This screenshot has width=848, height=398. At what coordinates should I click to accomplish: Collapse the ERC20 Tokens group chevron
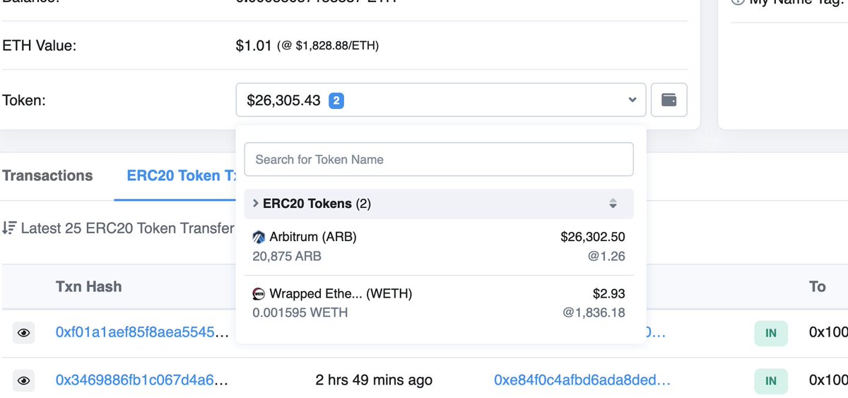pos(255,204)
